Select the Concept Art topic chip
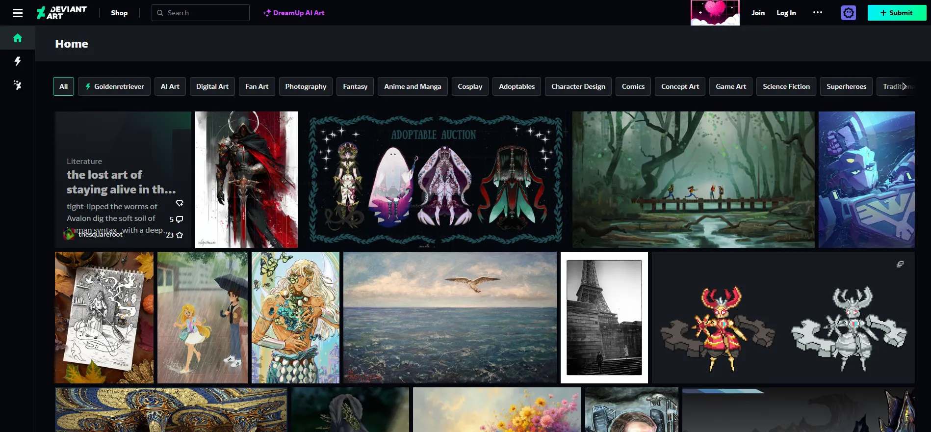 click(680, 86)
